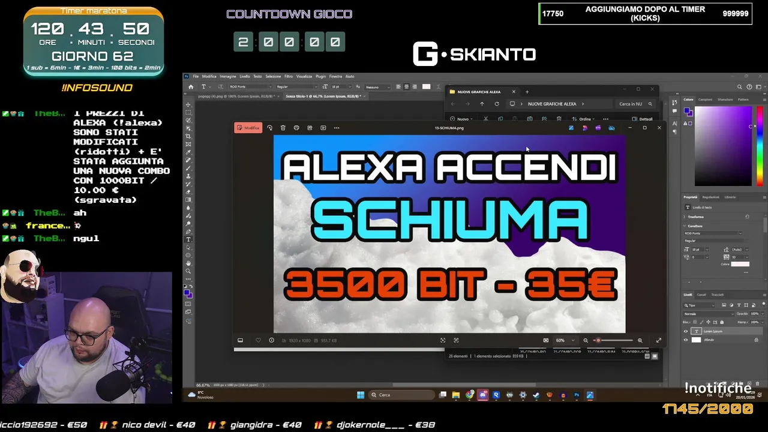Image resolution: width=768 pixels, height=432 pixels.
Task: Click the Photoshop Home icon
Action: coord(191,86)
